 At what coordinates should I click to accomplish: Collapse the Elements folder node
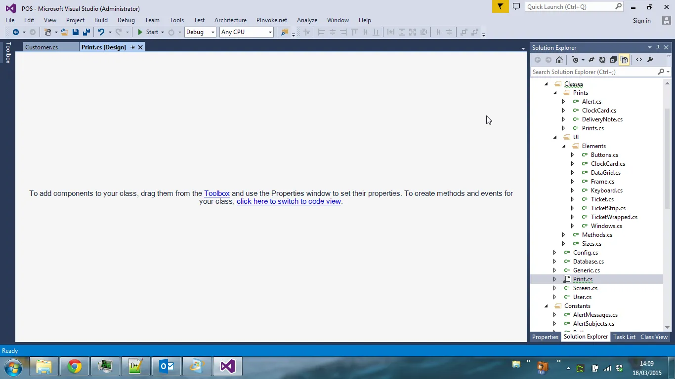pyautogui.click(x=564, y=146)
